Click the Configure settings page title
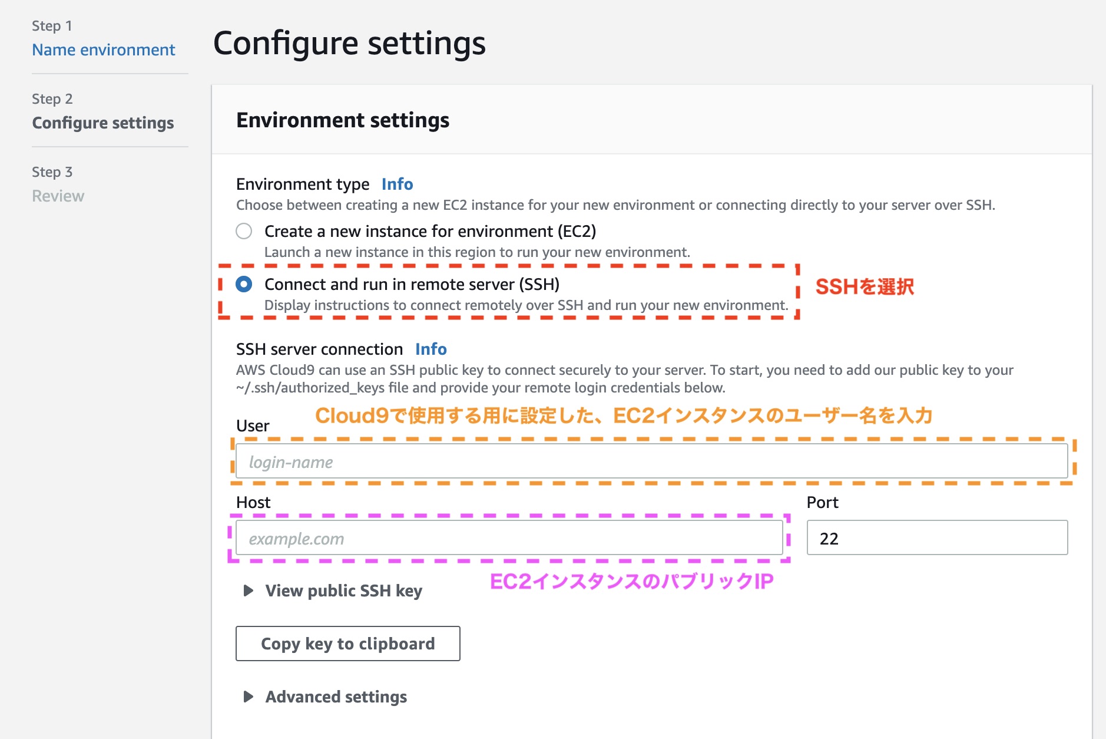Viewport: 1106px width, 739px height. 350,42
